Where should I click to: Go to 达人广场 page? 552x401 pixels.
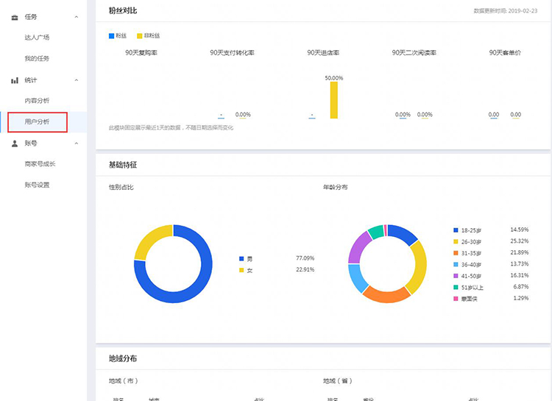pyautogui.click(x=37, y=38)
